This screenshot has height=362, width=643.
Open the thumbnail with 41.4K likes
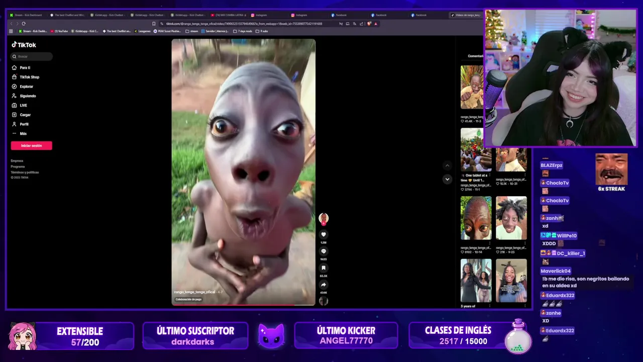click(472, 87)
